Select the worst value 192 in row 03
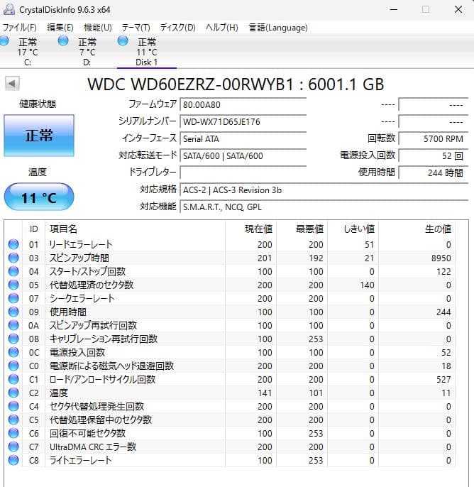 point(316,258)
